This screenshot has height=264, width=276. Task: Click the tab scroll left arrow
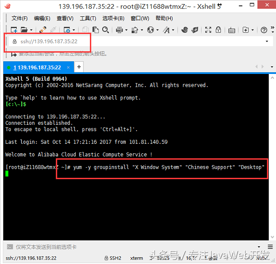(256, 67)
